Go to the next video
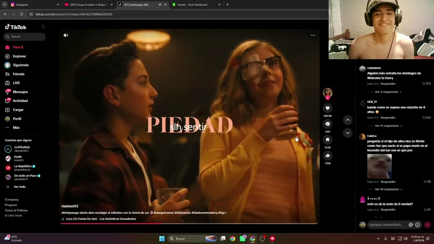Viewport: 434px width, 244px height. coord(348,133)
